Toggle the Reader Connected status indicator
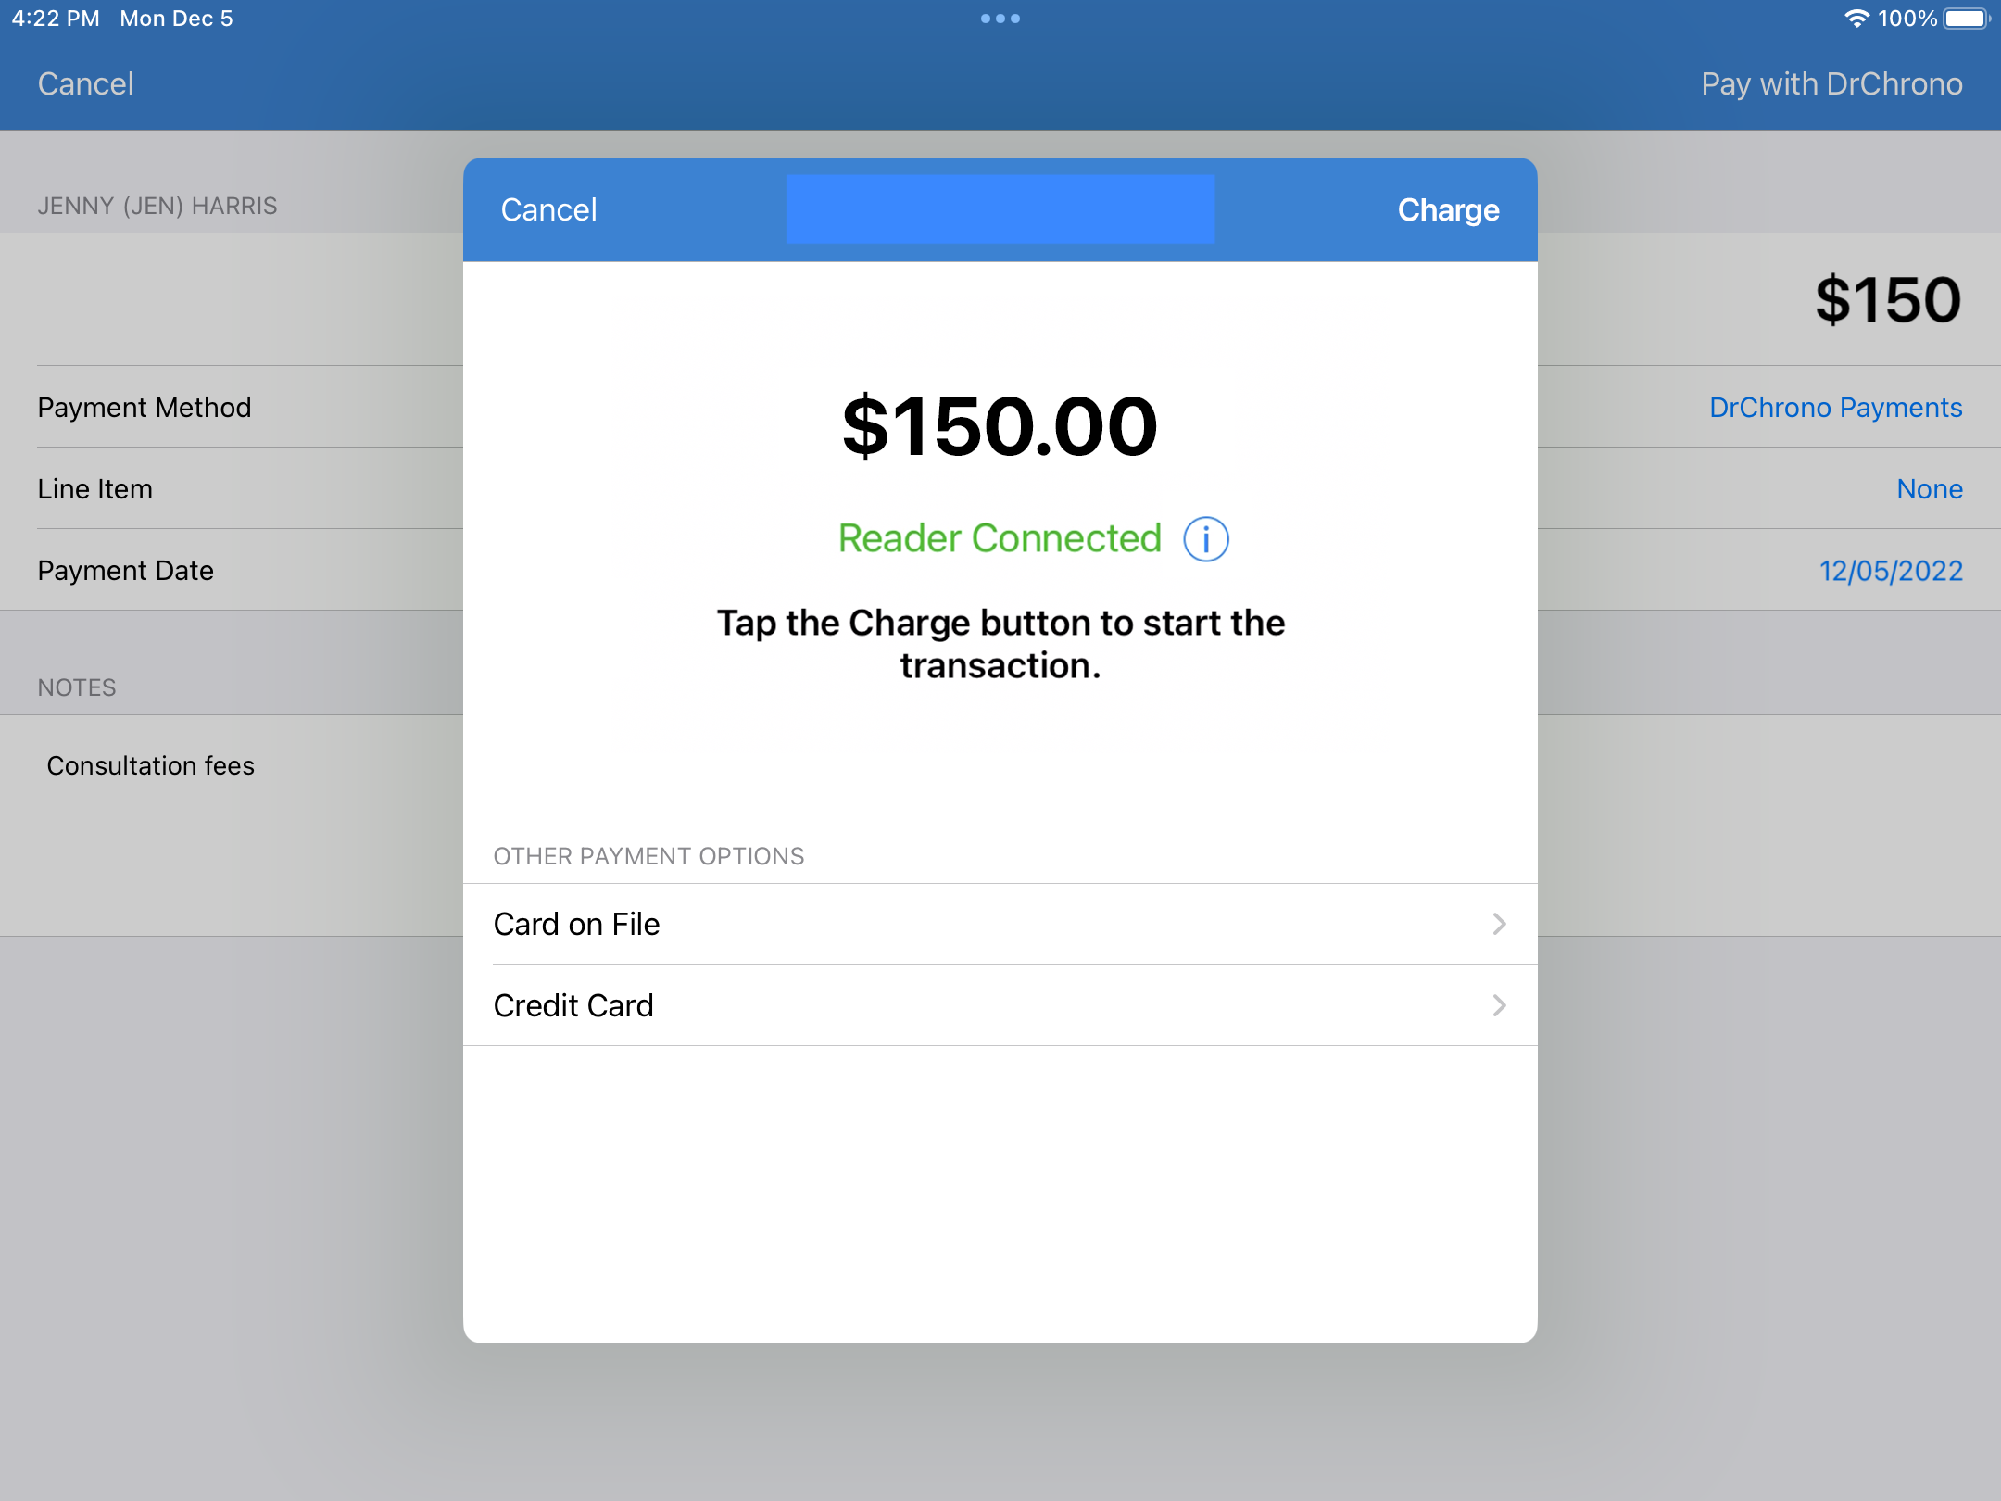Image resolution: width=2001 pixels, height=1501 pixels. [1205, 537]
